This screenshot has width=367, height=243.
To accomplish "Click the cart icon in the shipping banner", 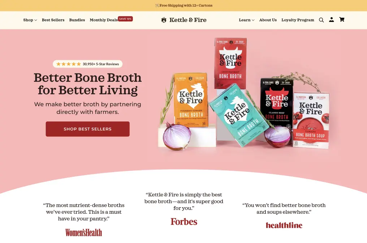I will coord(157,5).
